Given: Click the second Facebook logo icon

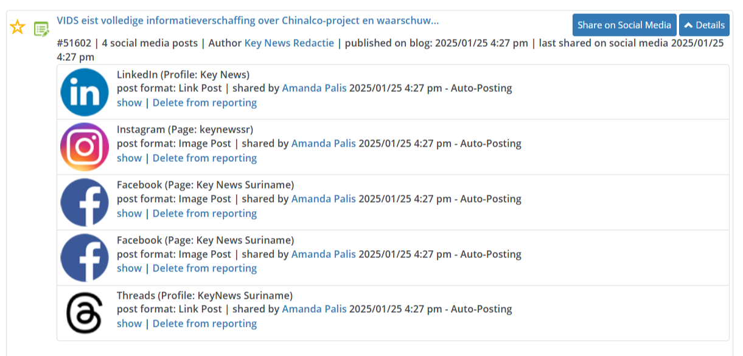Looking at the screenshot, I should coord(85,258).
